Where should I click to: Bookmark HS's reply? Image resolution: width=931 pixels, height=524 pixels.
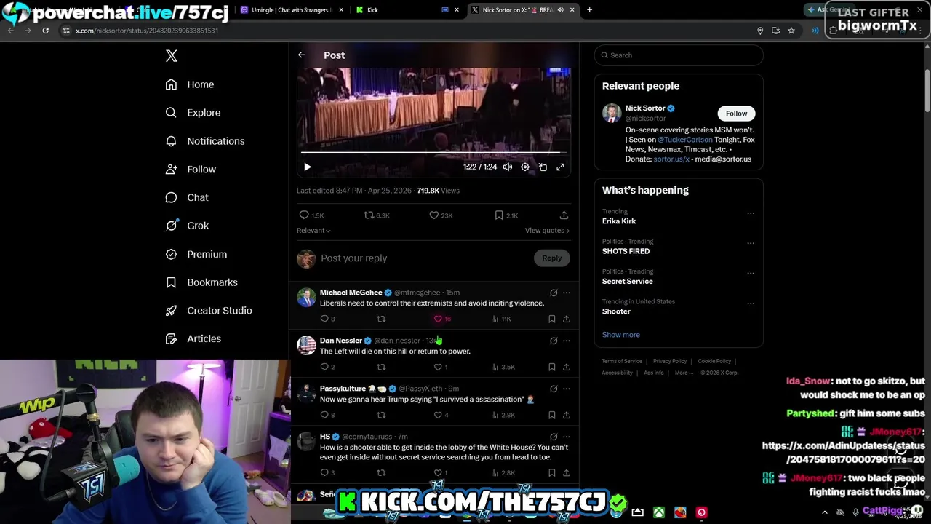coord(552,473)
